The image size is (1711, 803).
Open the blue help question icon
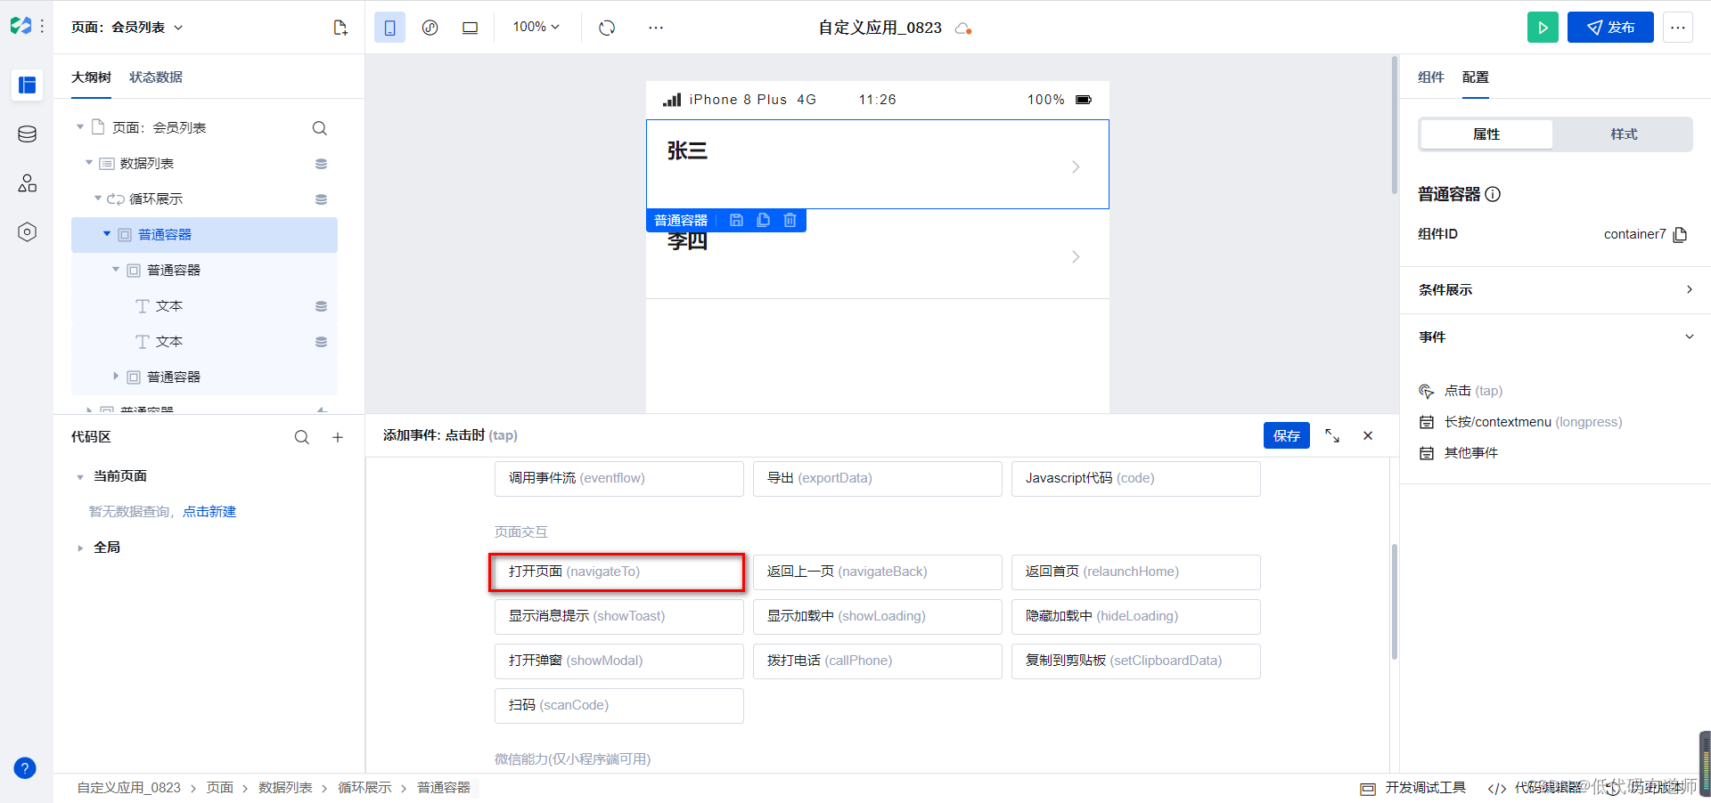(x=25, y=767)
